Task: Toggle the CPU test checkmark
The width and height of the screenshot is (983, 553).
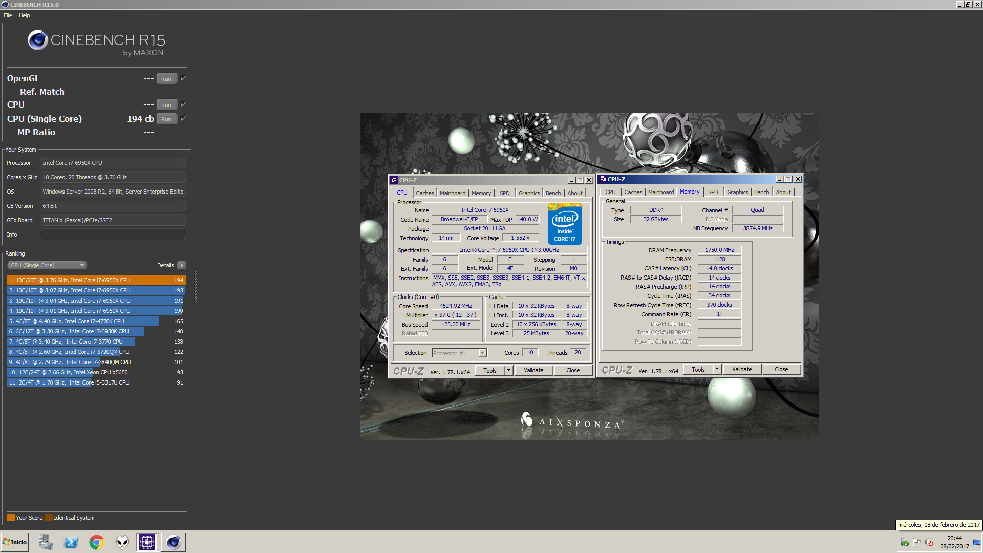Action: (183, 104)
